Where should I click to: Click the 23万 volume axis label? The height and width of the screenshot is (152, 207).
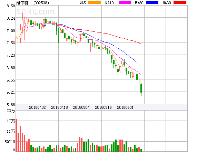click(x=11, y=111)
